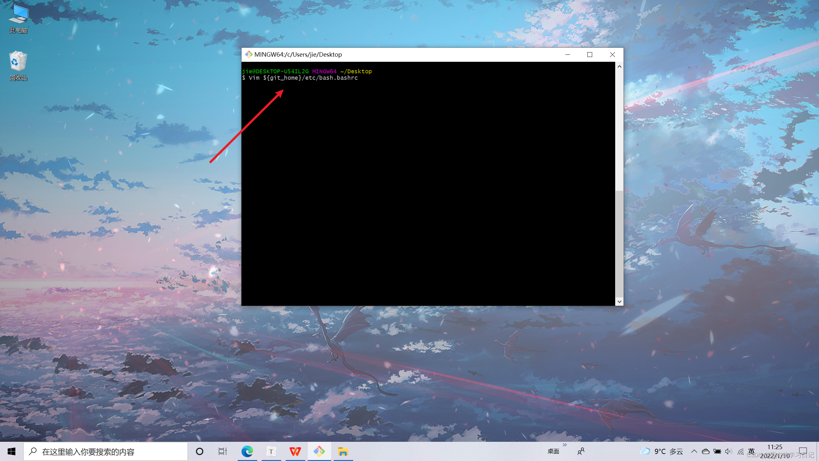The height and width of the screenshot is (461, 819).
Task: Open Cortana circle button on taskbar
Action: coord(200,451)
